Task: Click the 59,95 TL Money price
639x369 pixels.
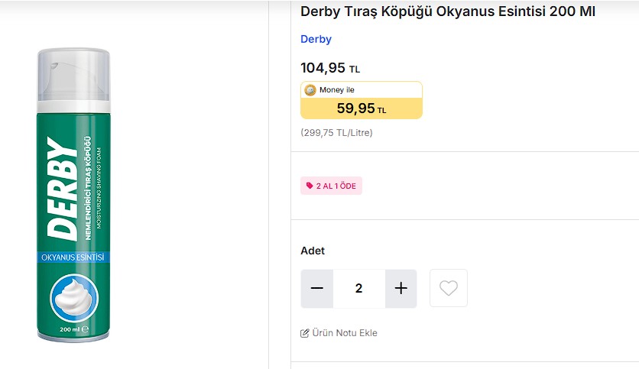Action: point(362,108)
